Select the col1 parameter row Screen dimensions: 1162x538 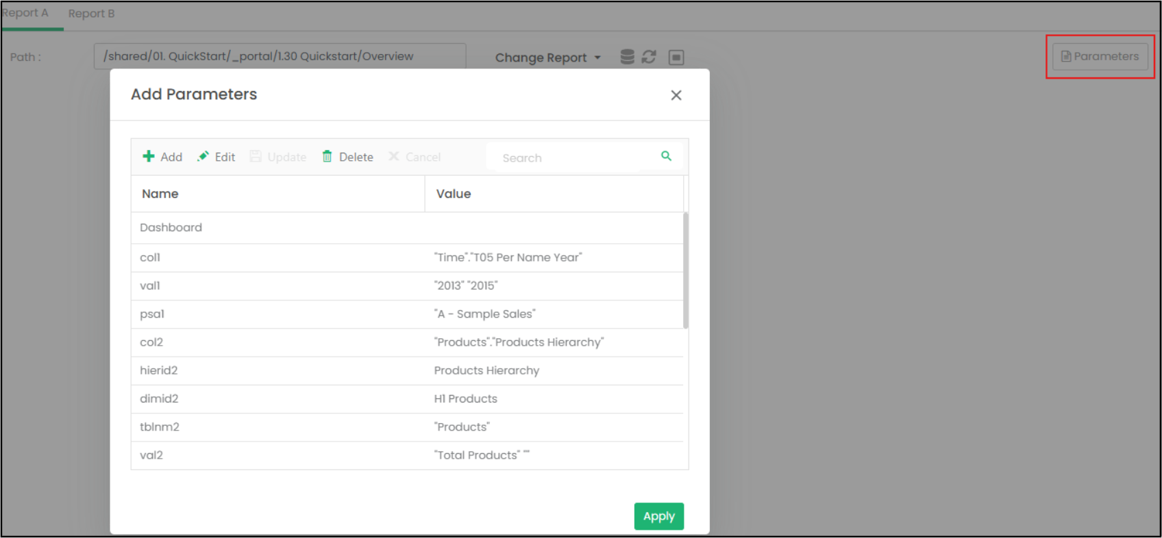coord(407,258)
